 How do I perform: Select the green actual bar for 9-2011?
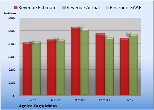[x=85, y=62]
